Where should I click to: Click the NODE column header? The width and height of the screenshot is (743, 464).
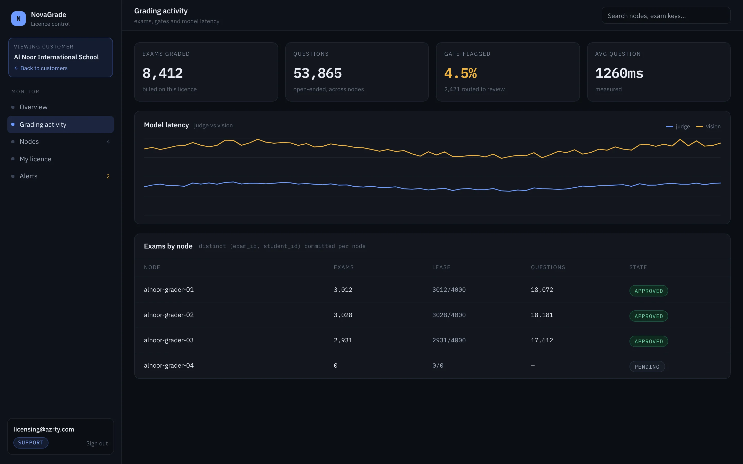pyautogui.click(x=152, y=267)
